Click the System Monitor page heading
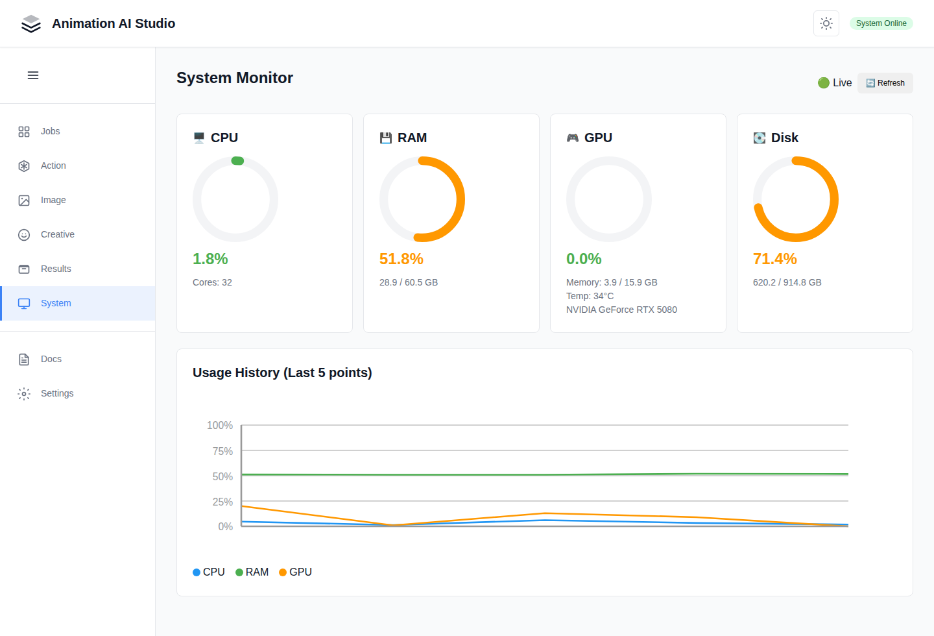Viewport: 934px width, 636px height. (x=235, y=78)
